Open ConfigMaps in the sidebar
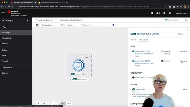190x107 pixels. 16,67
